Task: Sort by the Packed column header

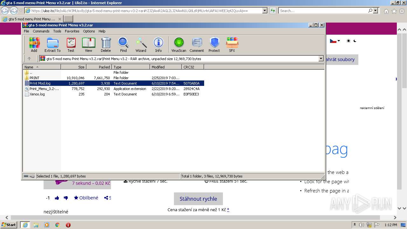Action: (x=99, y=67)
